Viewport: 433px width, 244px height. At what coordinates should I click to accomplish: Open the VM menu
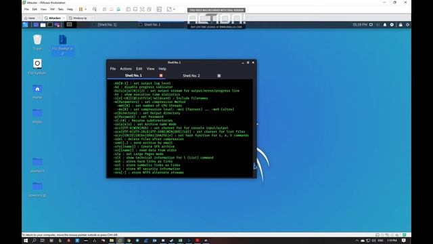click(52, 9)
